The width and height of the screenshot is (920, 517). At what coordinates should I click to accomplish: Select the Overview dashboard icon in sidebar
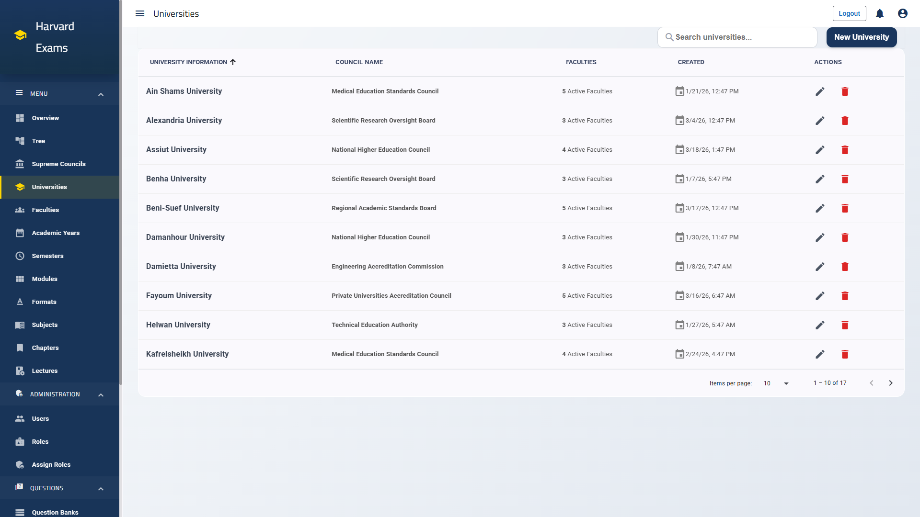click(x=20, y=118)
